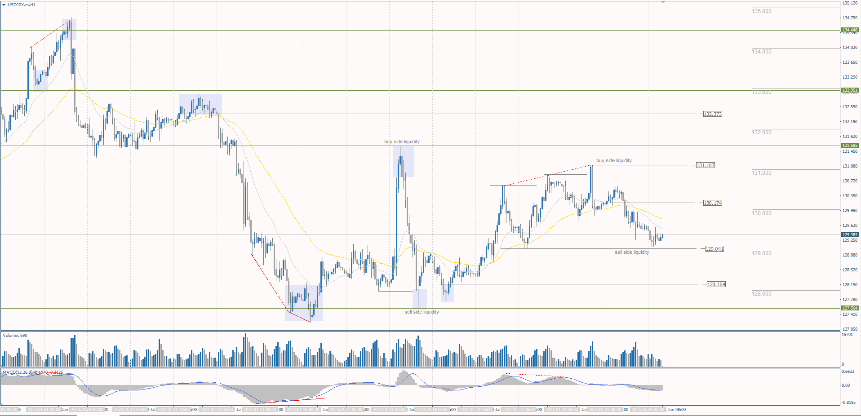This screenshot has height=416, width=861.
Task: Click the 0.6633 MACD scale value
Action: [x=848, y=372]
